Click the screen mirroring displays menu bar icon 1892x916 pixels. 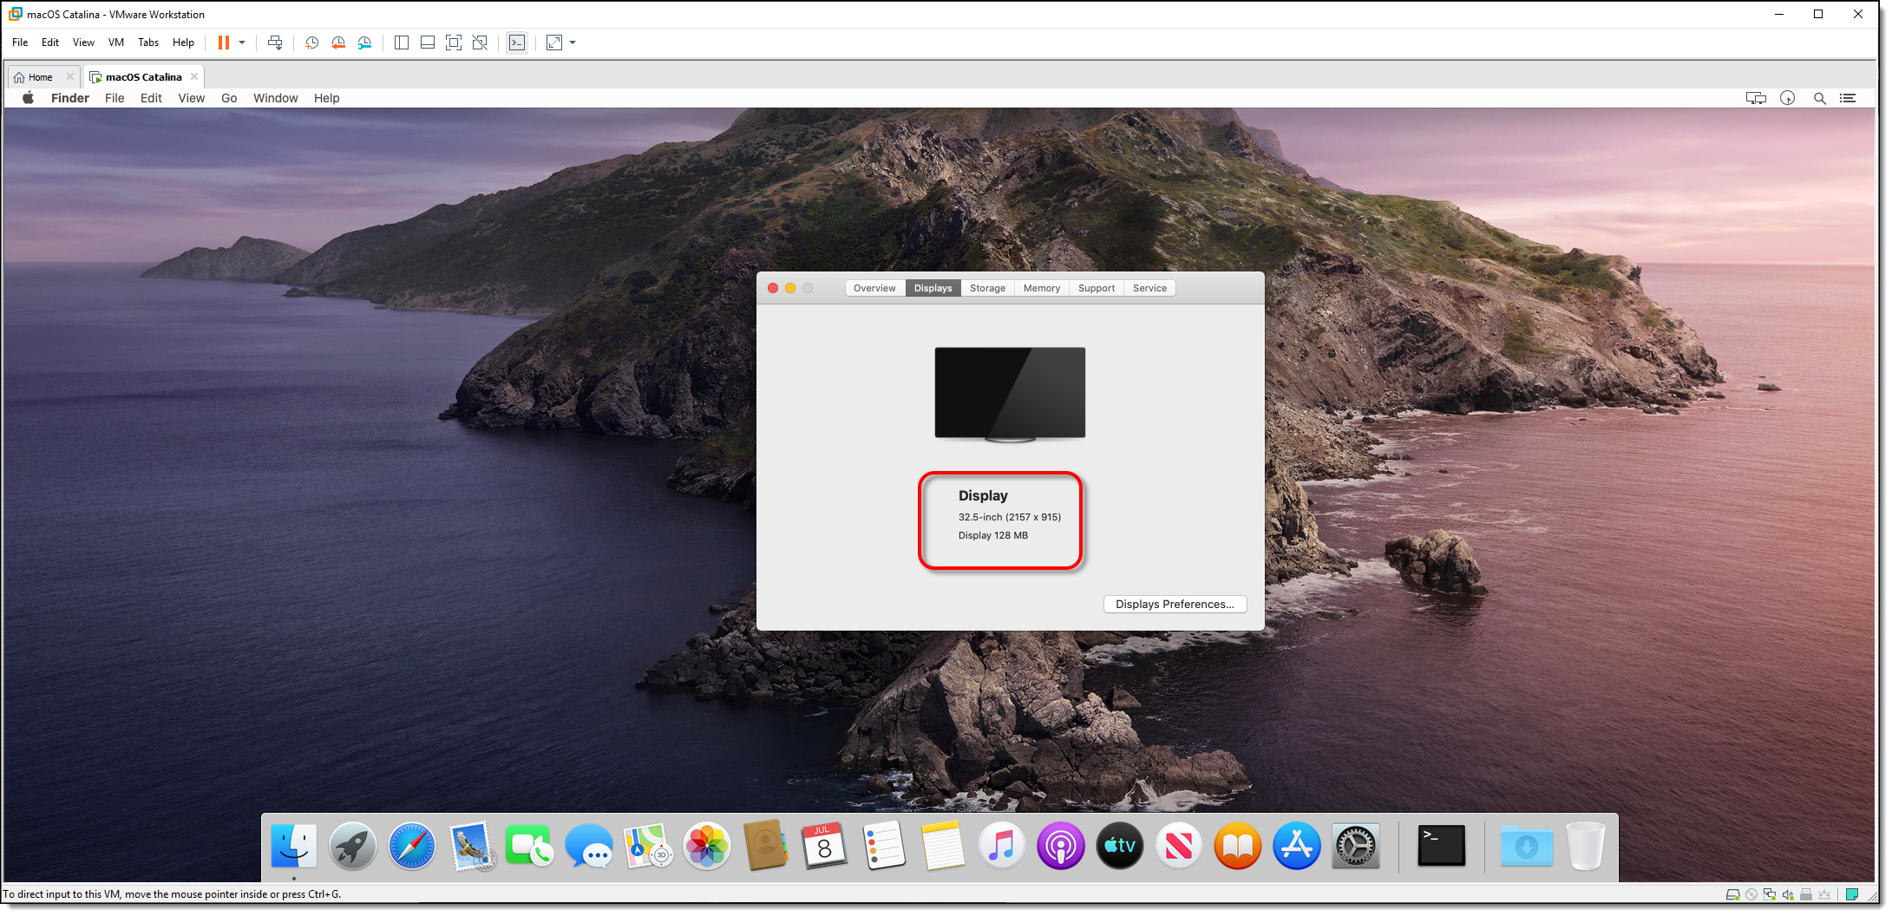(x=1756, y=98)
